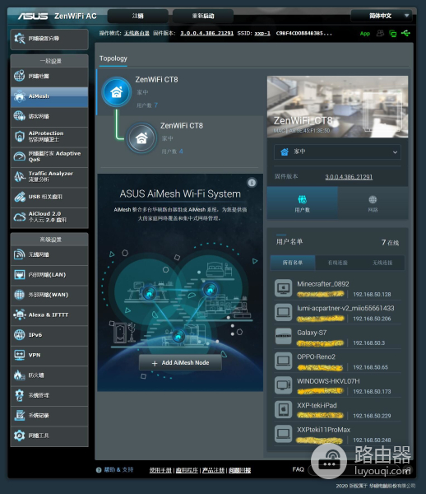Open the feedback (问题回报) footer link
Image resolution: width=426 pixels, height=494 pixels.
pos(240,470)
